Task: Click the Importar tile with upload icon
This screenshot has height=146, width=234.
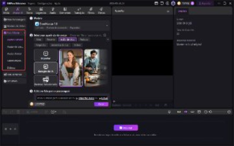Action: coord(46,55)
